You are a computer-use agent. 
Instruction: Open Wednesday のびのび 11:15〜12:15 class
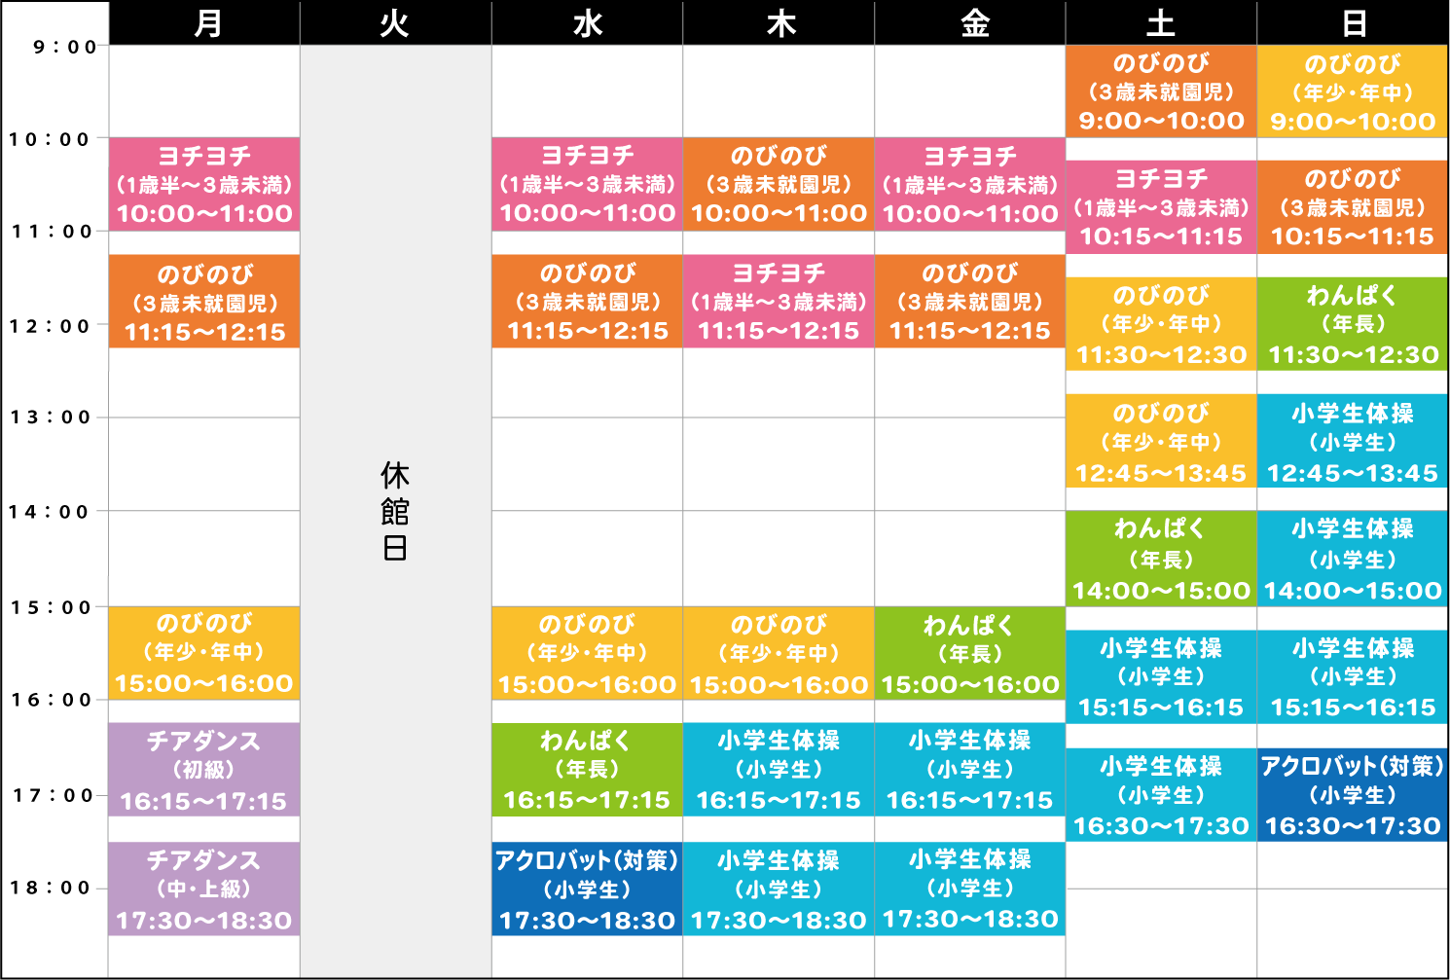pos(587,302)
